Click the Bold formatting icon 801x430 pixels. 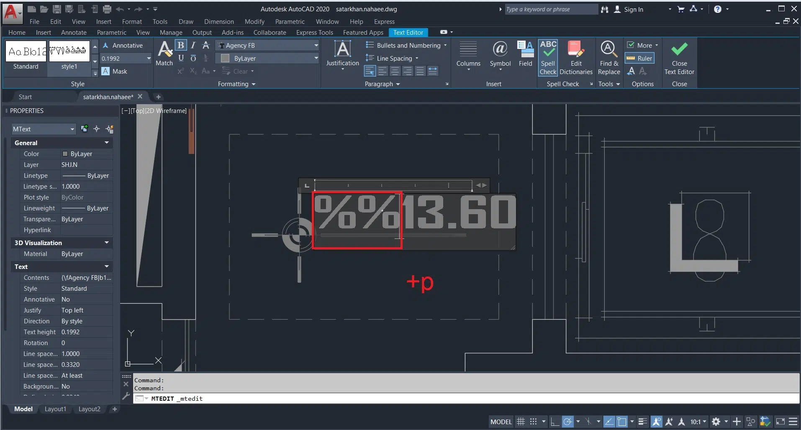(181, 45)
